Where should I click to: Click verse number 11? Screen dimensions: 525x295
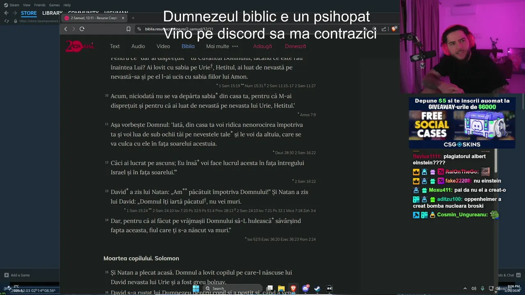tap(107, 124)
